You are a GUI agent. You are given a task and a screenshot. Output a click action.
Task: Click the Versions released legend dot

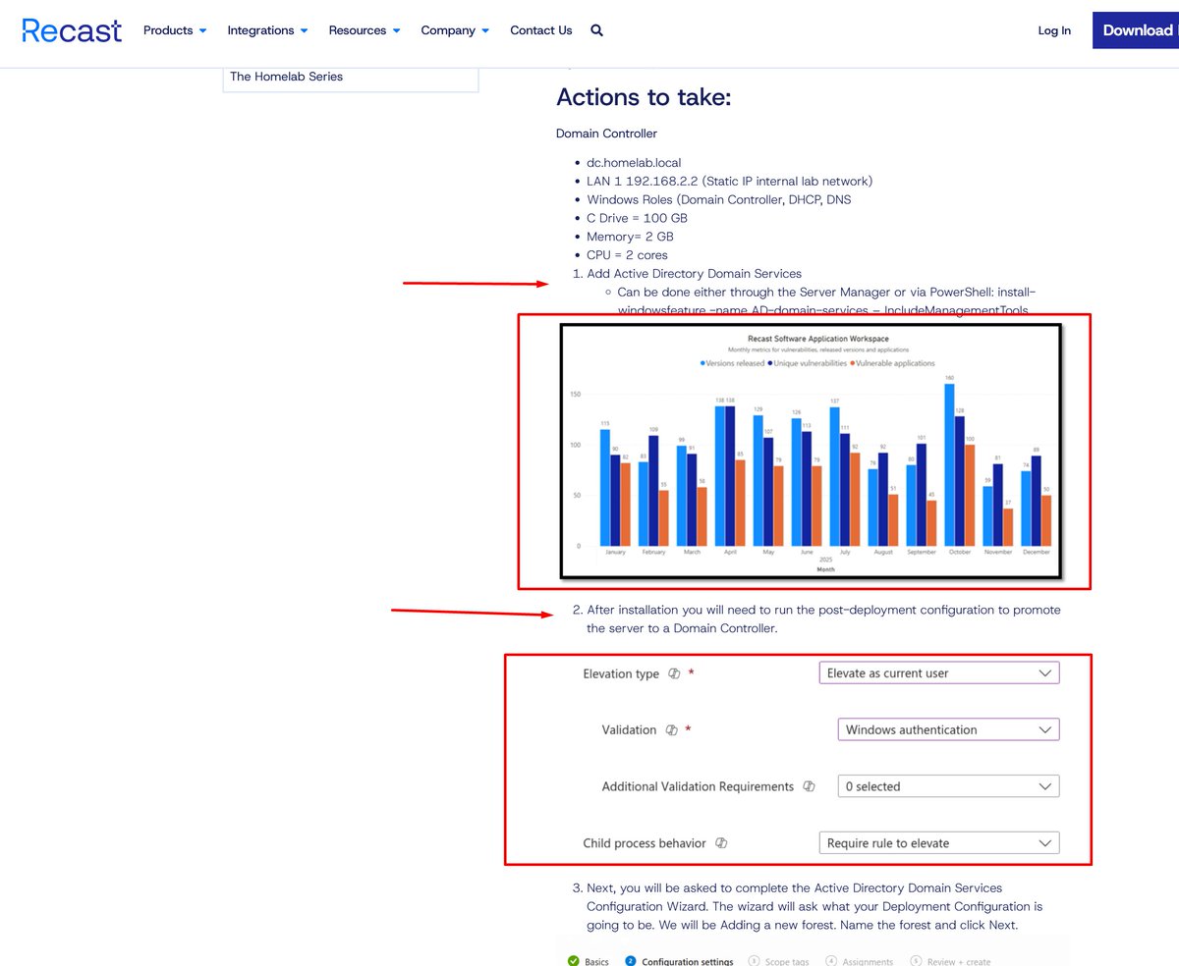[x=702, y=363]
